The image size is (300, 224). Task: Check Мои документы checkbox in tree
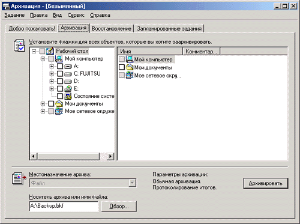click(x=51, y=104)
